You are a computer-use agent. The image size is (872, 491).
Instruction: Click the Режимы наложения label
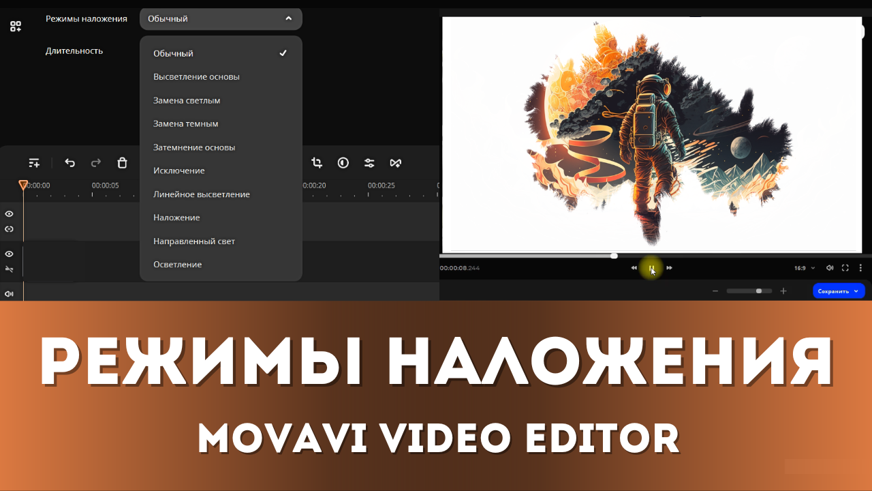pos(87,18)
